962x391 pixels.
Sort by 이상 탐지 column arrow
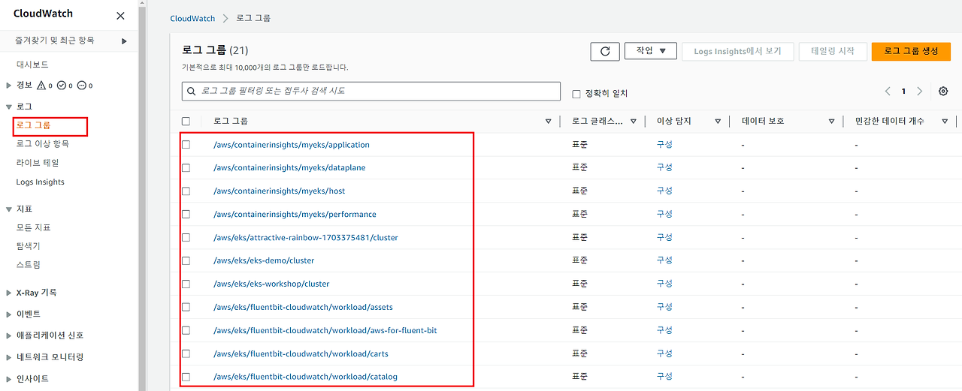point(718,121)
